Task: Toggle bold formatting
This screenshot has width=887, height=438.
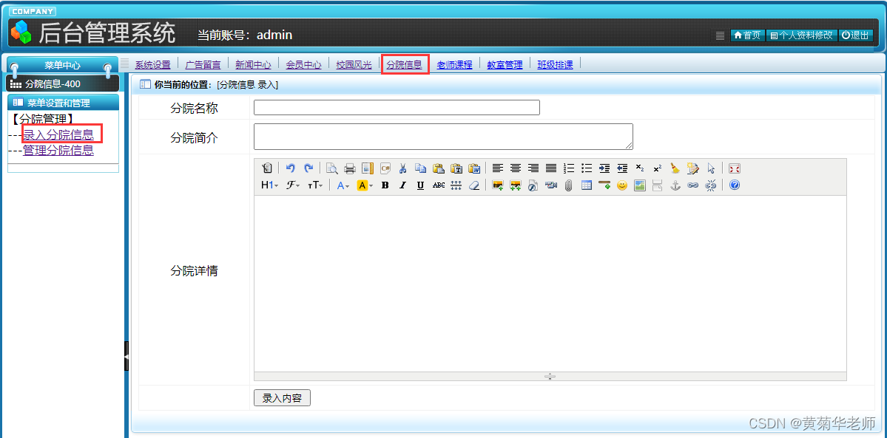Action: point(385,185)
